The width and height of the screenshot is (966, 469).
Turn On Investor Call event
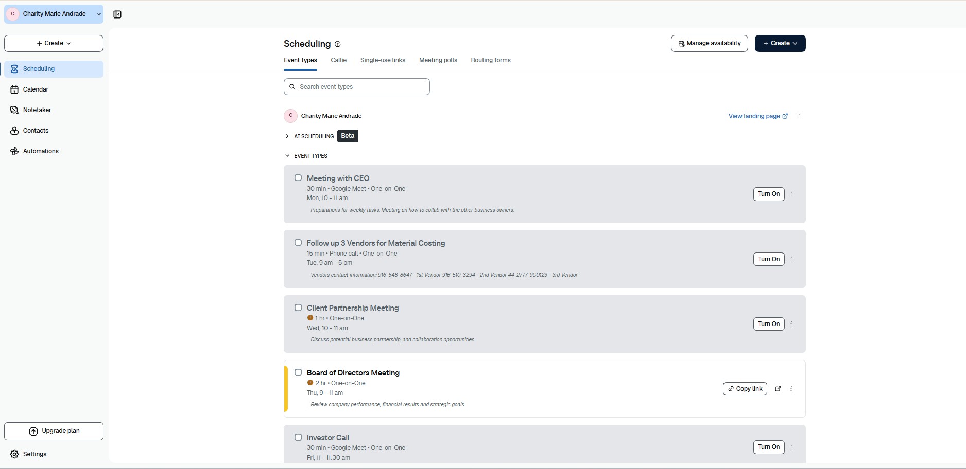pos(769,447)
